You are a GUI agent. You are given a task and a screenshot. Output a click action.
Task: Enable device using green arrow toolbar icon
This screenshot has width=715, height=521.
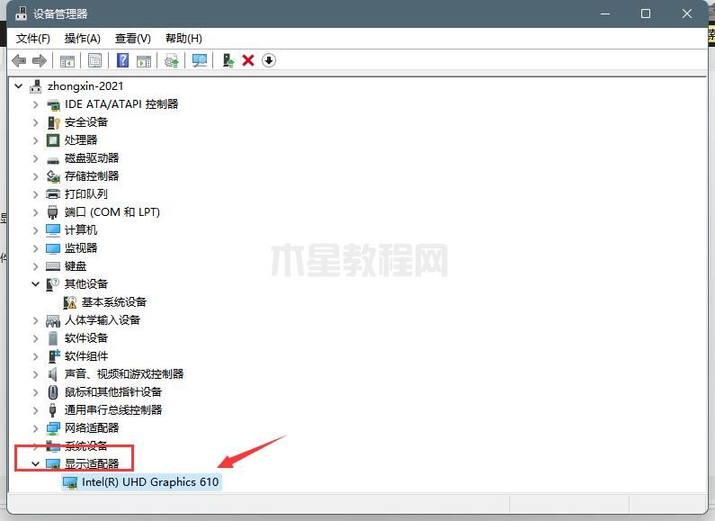(x=228, y=60)
